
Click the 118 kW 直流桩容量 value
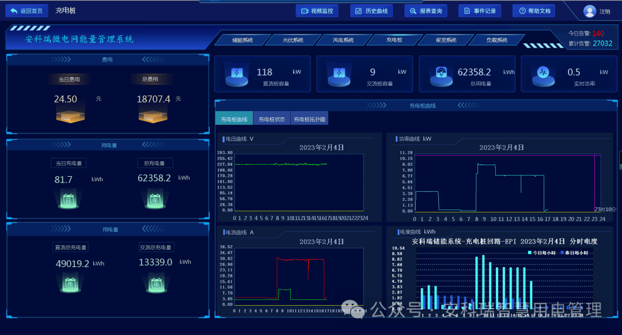(264, 72)
